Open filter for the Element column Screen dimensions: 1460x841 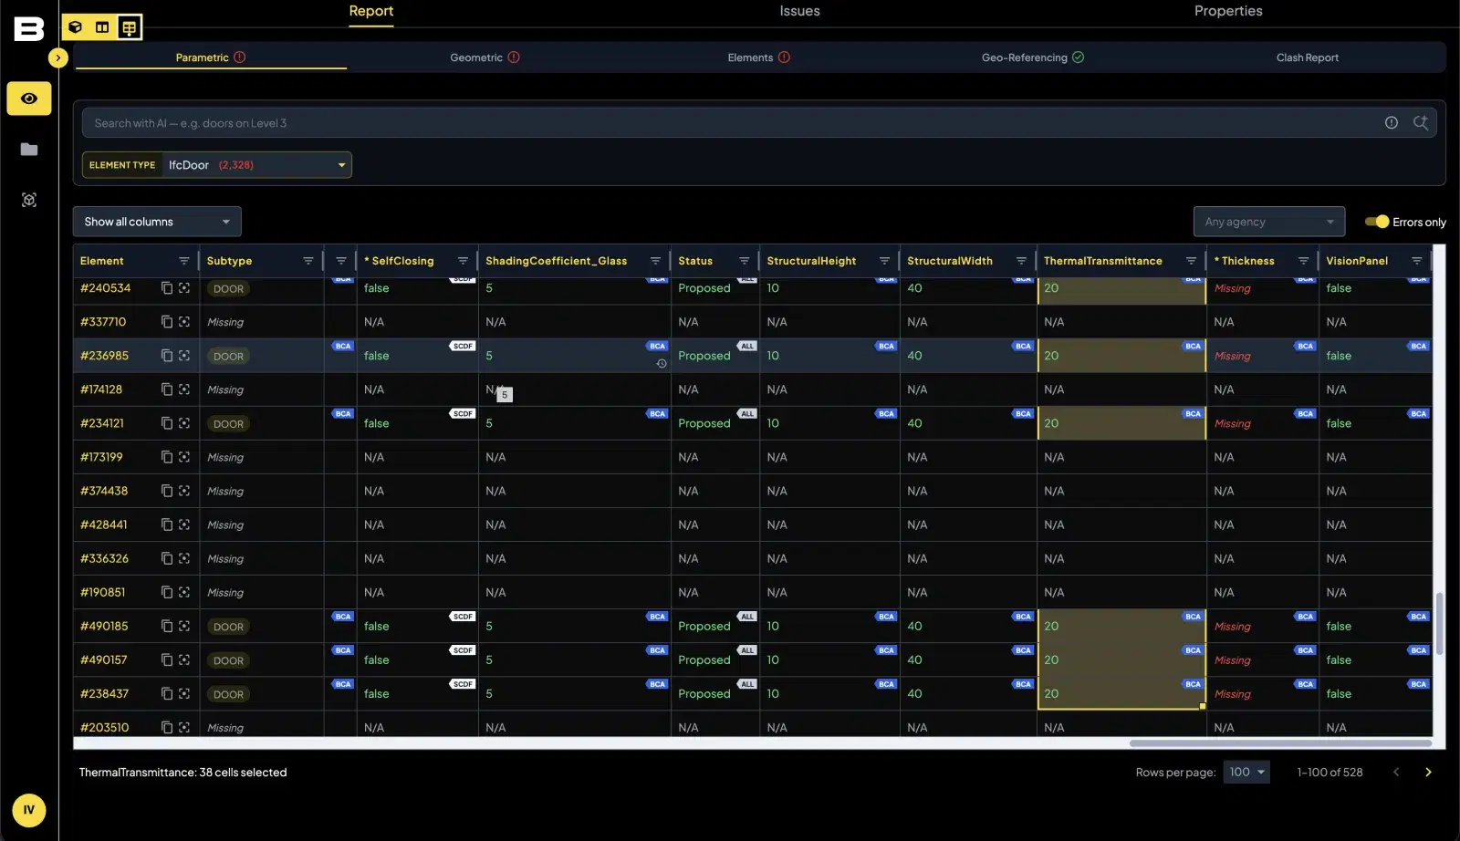click(184, 261)
